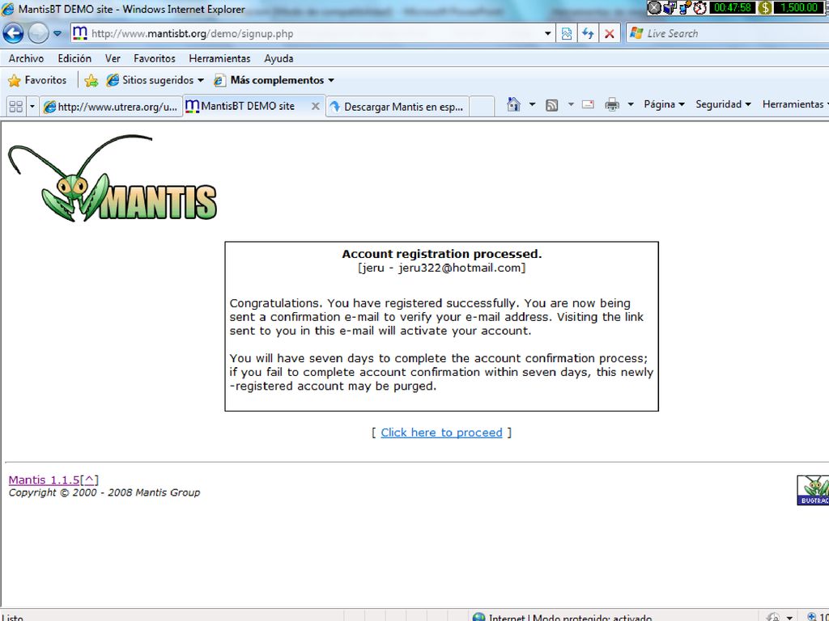Open the Herramientas command bar menu
Image resolution: width=829 pixels, height=621 pixels.
click(794, 104)
